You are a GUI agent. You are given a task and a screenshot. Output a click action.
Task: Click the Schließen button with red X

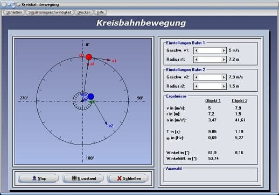(x=128, y=178)
